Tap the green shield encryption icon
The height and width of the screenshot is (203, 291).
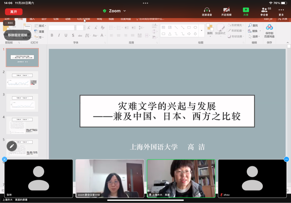105,11
